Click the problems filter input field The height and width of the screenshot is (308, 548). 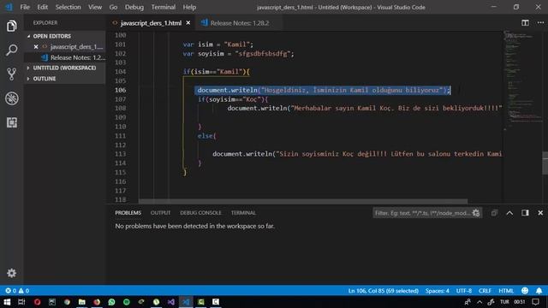[x=422, y=213]
